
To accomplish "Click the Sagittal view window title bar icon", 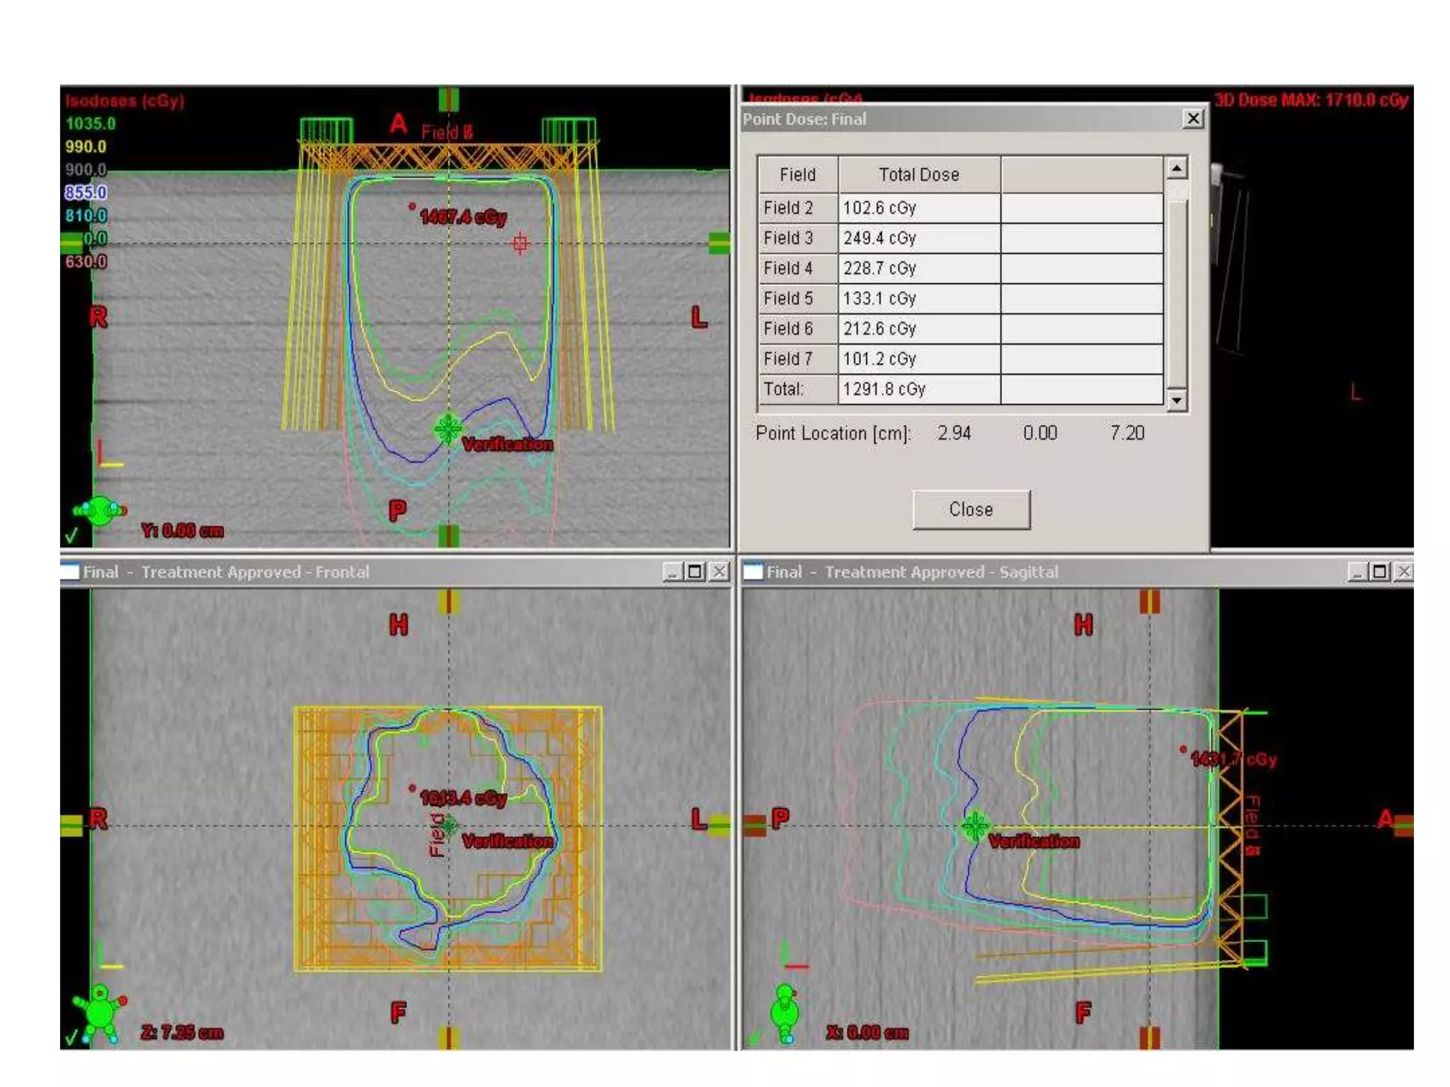I will 754,571.
